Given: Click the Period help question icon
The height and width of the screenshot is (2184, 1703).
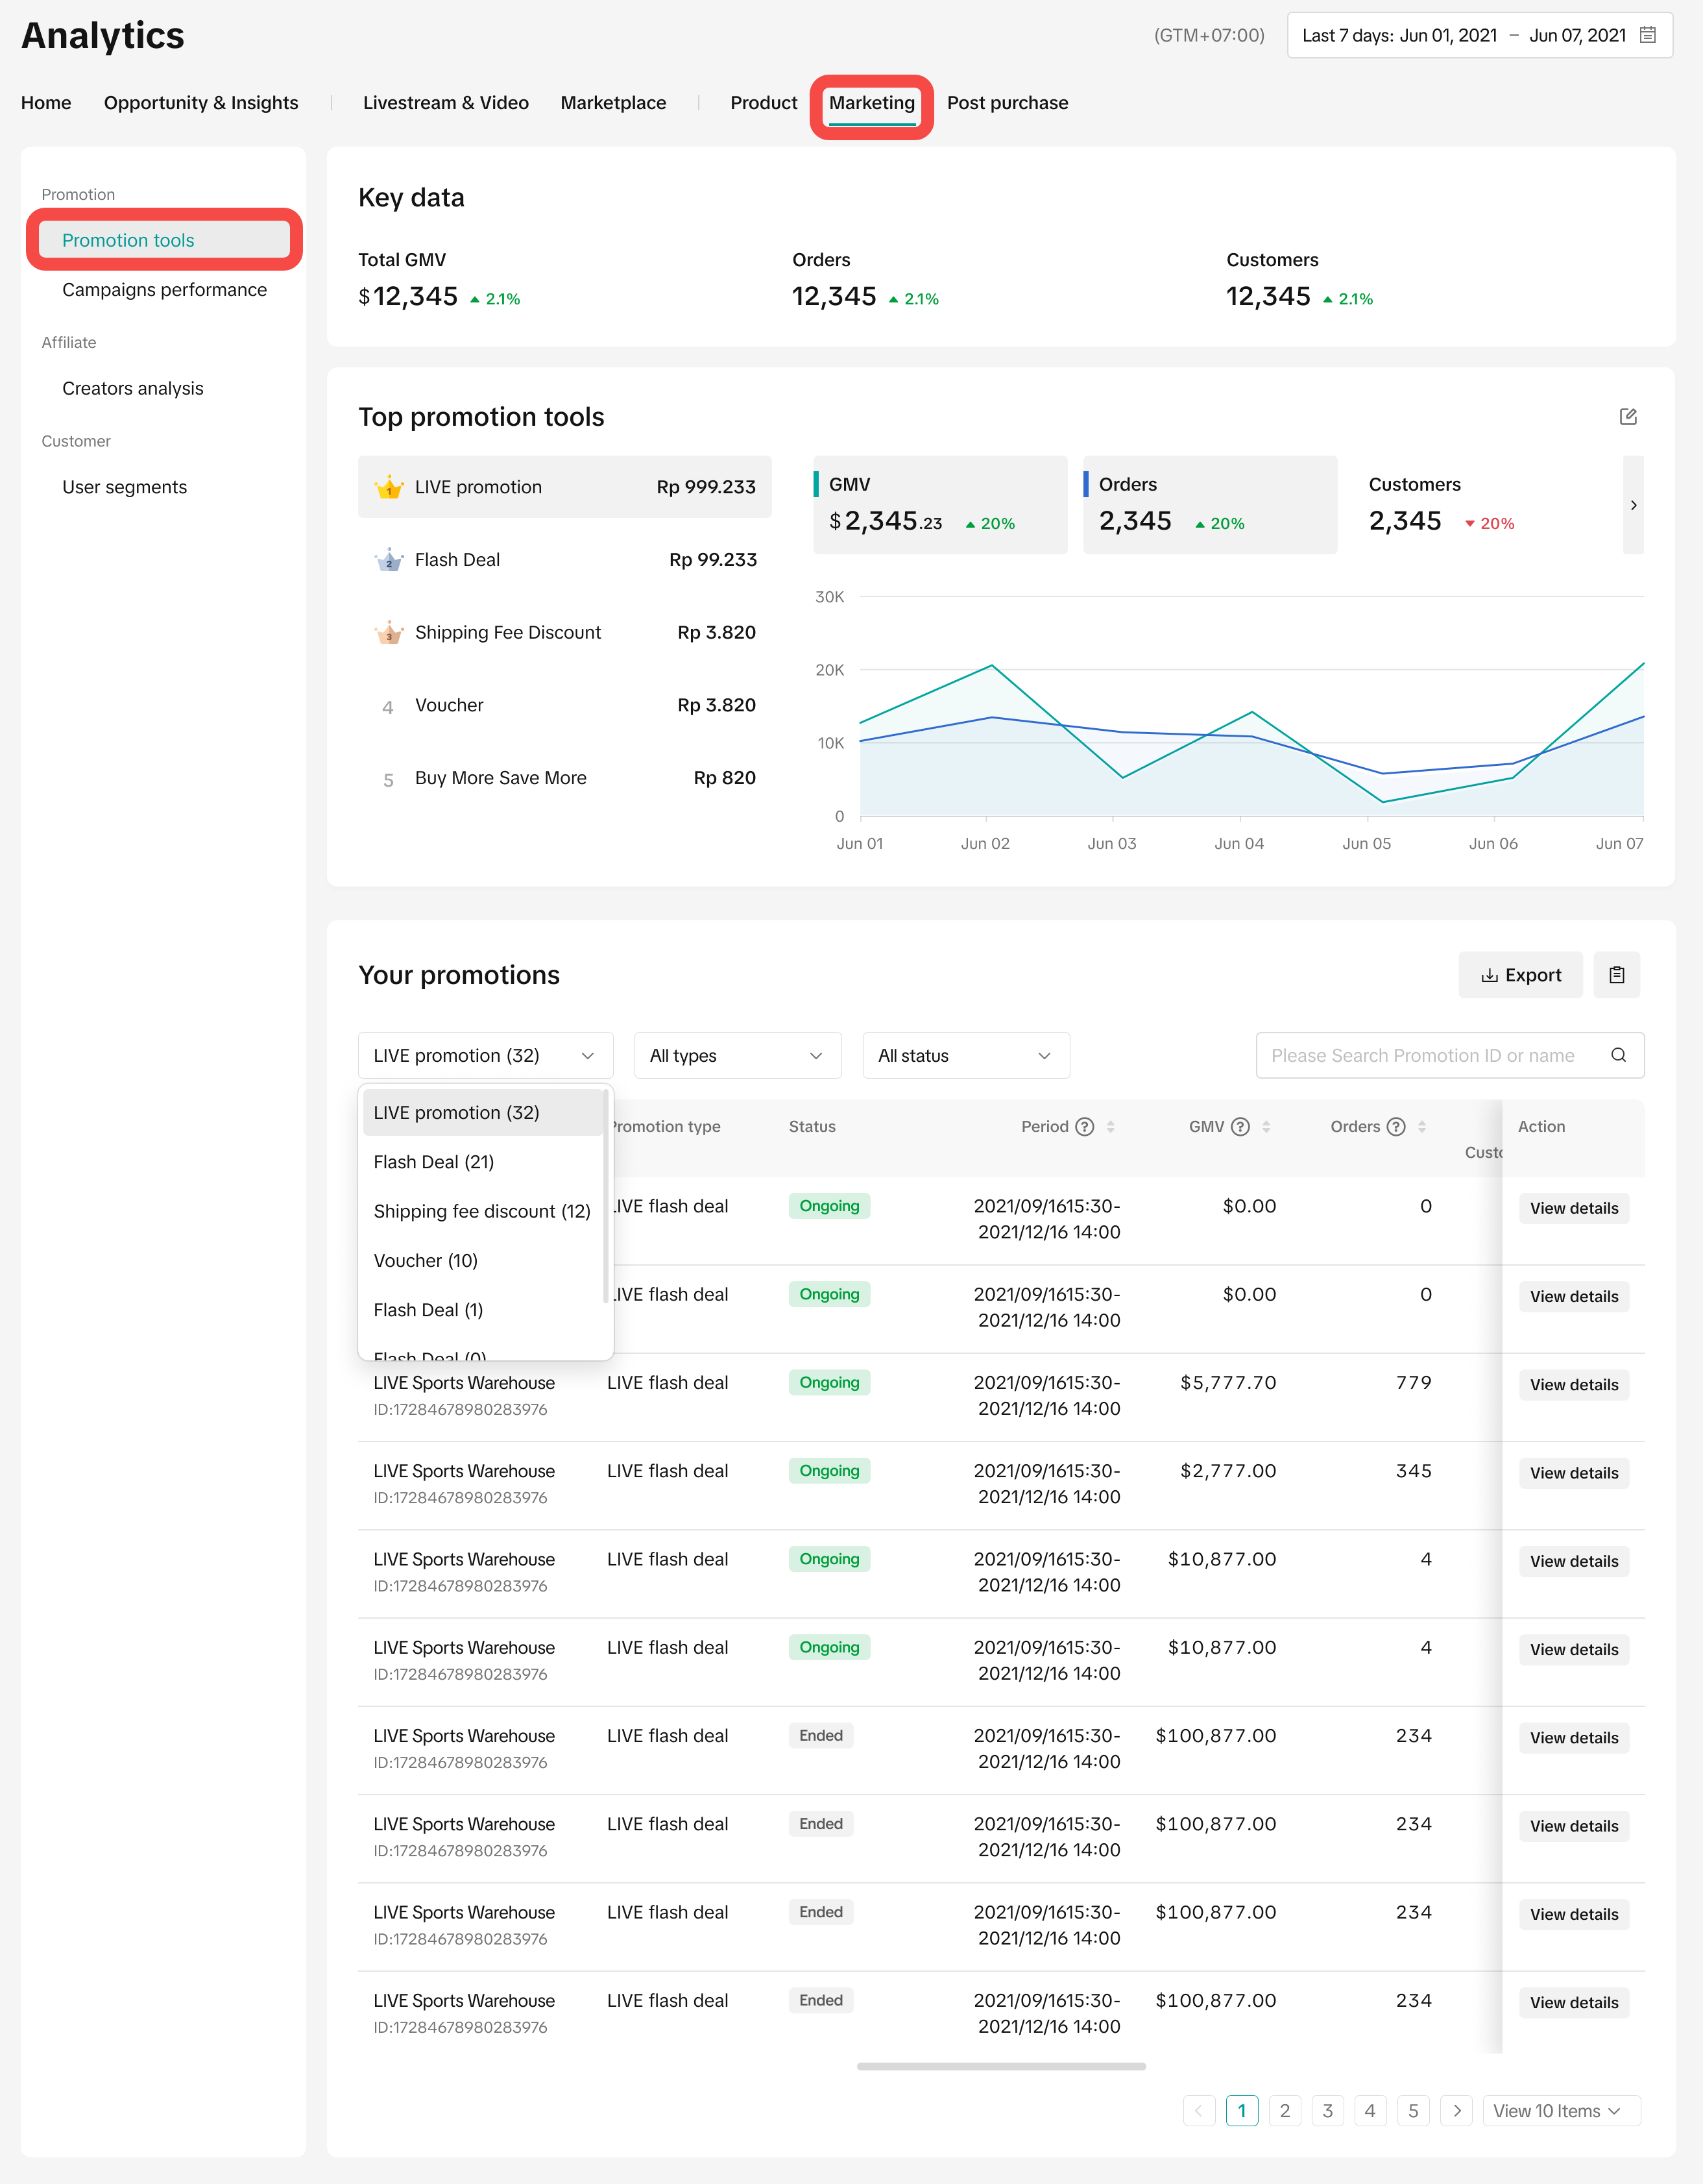Looking at the screenshot, I should click(1084, 1127).
